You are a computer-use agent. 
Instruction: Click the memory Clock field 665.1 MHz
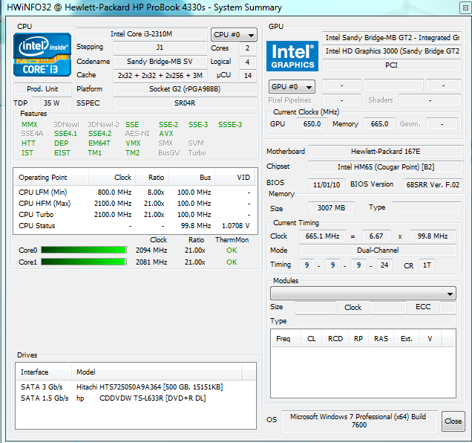point(322,236)
